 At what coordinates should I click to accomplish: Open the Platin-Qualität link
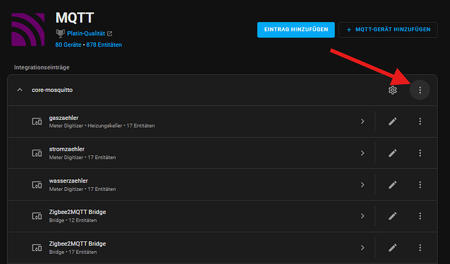[x=86, y=34]
